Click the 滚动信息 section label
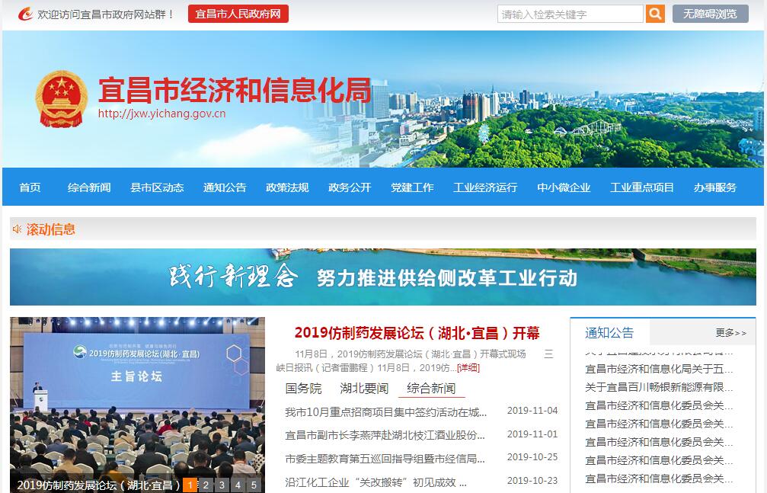This screenshot has height=493, width=767. coord(51,229)
